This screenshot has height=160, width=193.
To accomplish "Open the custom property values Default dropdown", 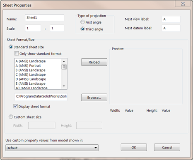I will tap(52, 148).
